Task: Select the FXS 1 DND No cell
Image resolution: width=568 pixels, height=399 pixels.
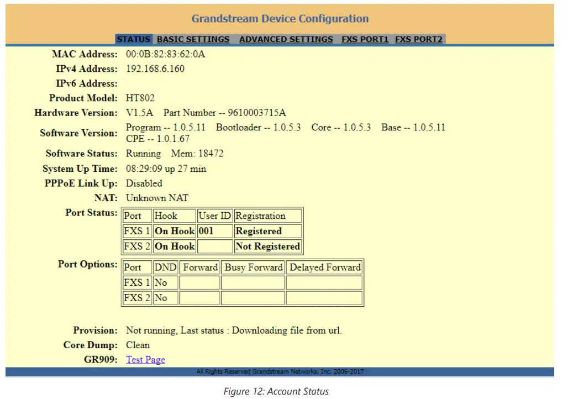Action: pyautogui.click(x=165, y=282)
